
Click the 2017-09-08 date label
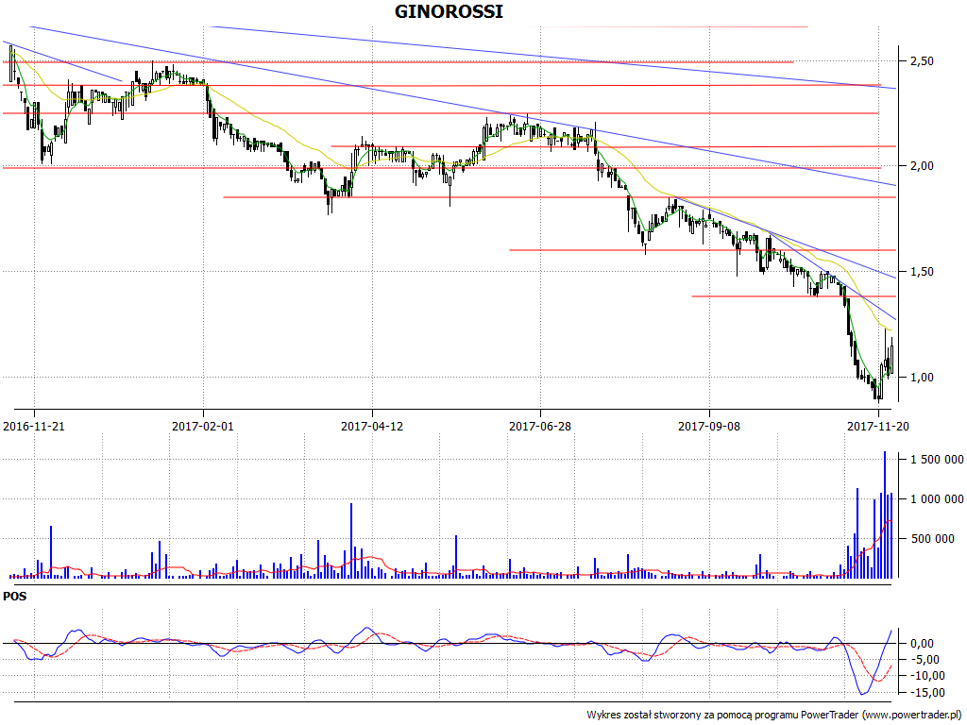point(709,426)
